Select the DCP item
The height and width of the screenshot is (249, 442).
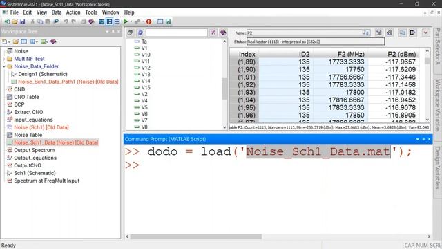[x=19, y=104]
